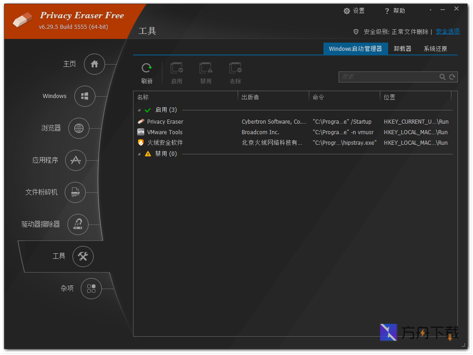Image resolution: width=473 pixels, height=355 pixels.
Task: Open 设置 settings gear
Action: click(x=346, y=11)
